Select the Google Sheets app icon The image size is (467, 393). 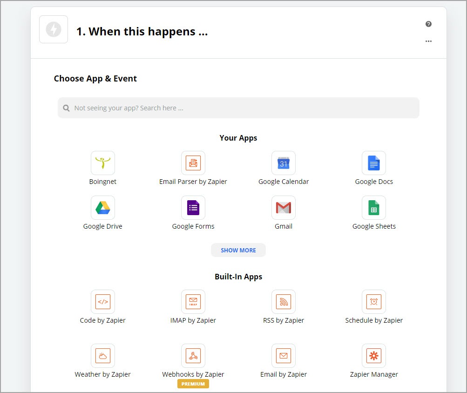click(374, 208)
